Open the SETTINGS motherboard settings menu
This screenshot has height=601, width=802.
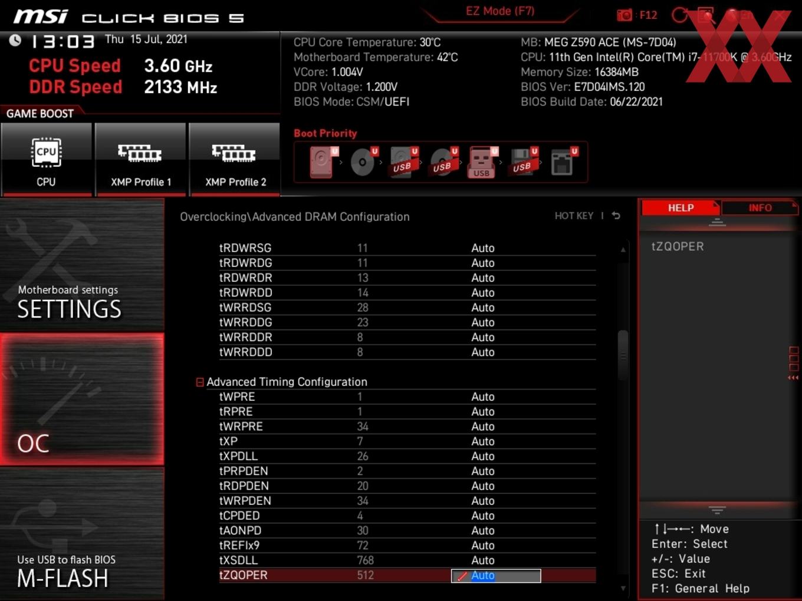click(82, 265)
